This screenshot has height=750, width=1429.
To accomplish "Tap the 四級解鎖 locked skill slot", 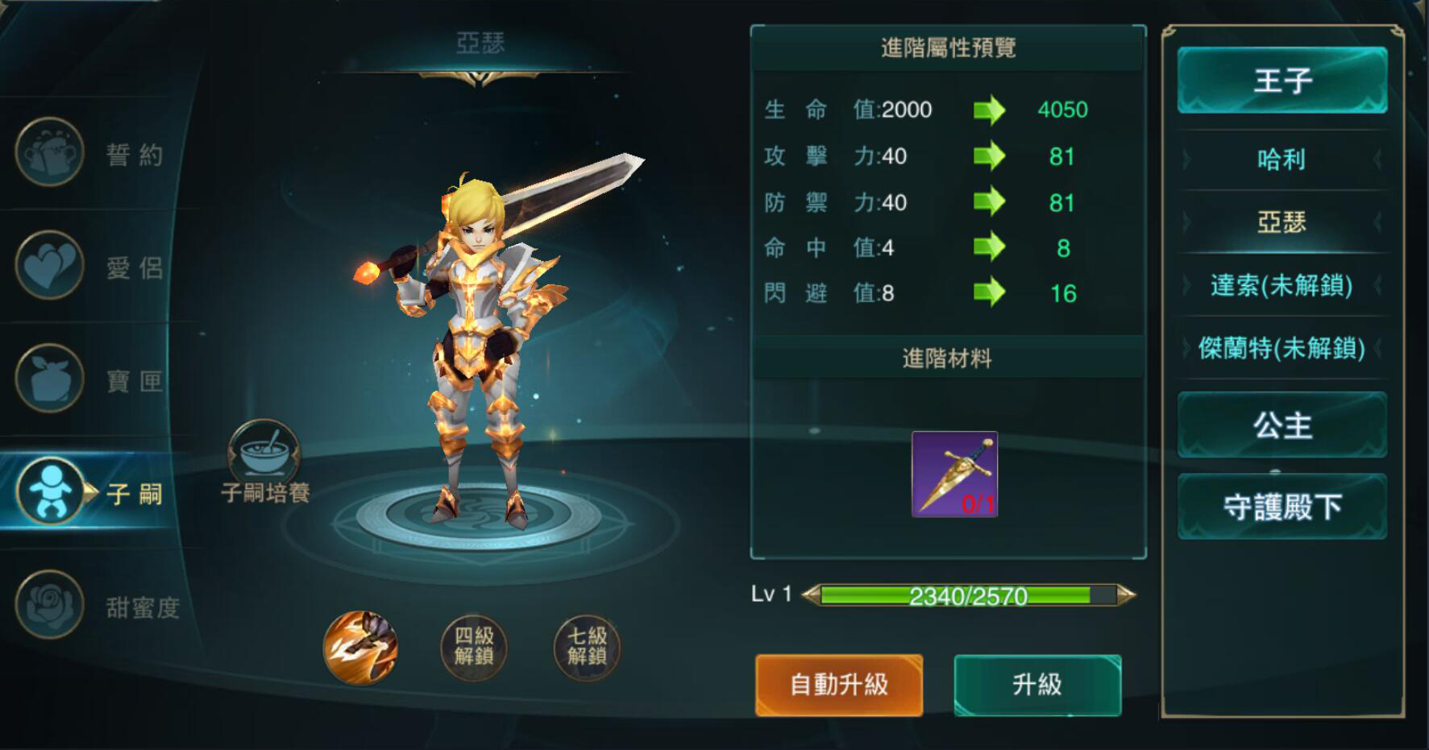I will tap(474, 648).
